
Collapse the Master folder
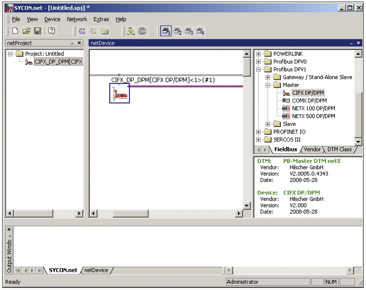[268, 85]
